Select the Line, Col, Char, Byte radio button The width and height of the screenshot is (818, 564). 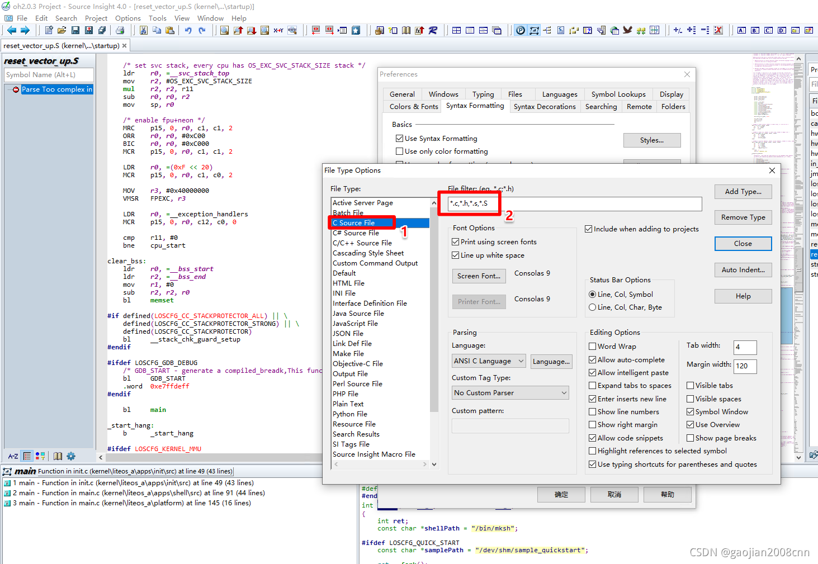point(593,306)
